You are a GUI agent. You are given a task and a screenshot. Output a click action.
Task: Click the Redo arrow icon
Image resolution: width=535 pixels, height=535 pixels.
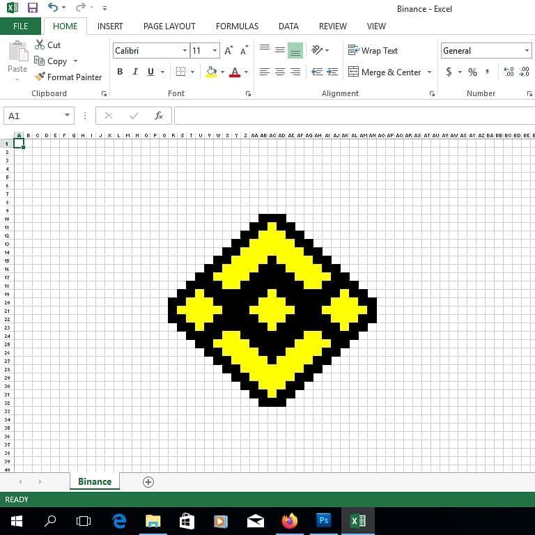tap(81, 7)
